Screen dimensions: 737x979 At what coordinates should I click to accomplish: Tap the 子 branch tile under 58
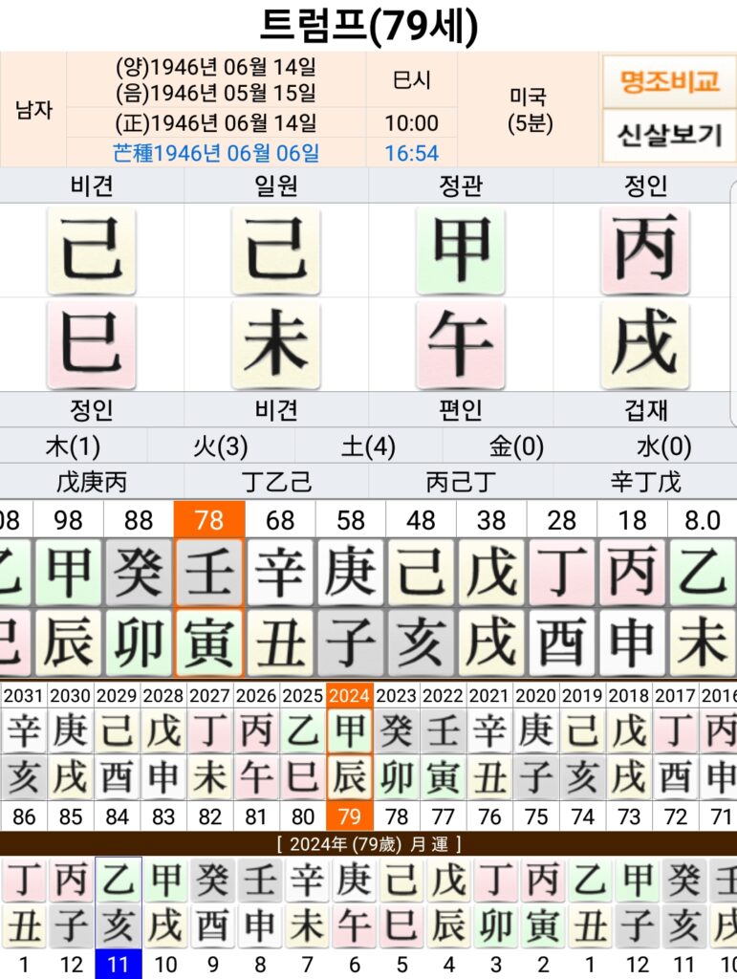(350, 643)
